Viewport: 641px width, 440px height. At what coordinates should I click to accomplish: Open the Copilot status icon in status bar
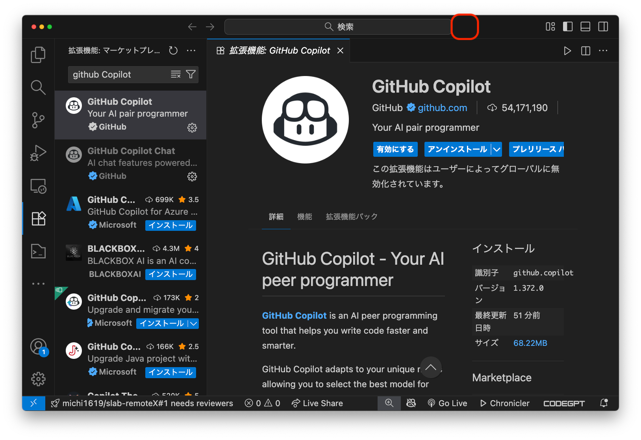[411, 403]
